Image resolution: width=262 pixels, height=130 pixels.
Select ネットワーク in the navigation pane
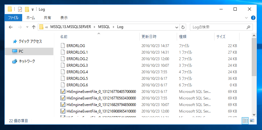click(x=27, y=61)
